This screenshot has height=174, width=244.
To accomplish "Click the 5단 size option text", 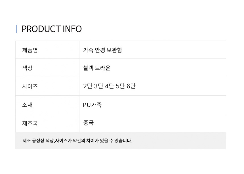I will (x=120, y=86).
